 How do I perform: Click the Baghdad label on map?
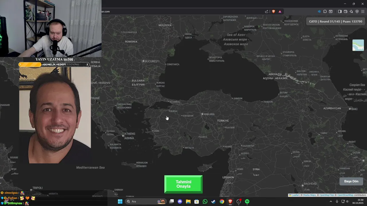(310, 184)
